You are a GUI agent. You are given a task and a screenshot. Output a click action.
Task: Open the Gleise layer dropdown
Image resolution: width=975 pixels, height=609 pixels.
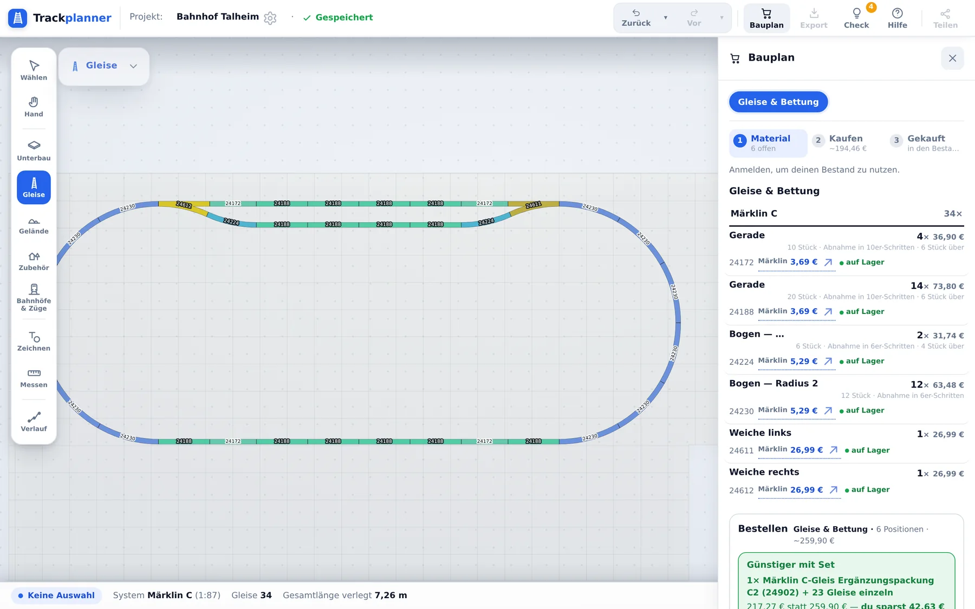click(x=104, y=66)
